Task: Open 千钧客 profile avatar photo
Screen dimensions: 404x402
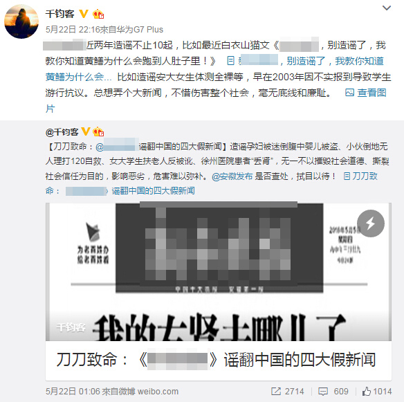Action: (21, 21)
